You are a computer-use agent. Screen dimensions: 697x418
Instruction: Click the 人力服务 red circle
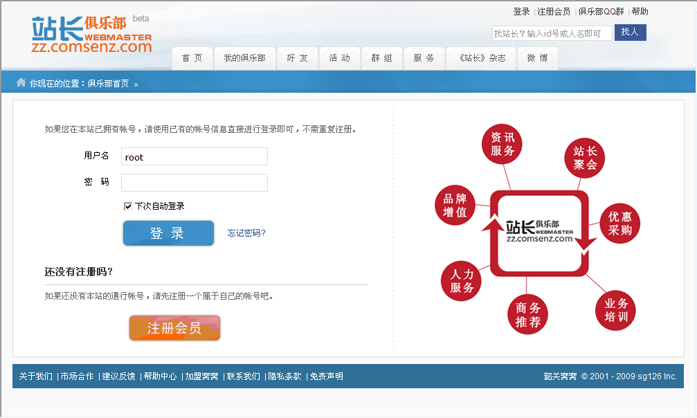coord(461,281)
